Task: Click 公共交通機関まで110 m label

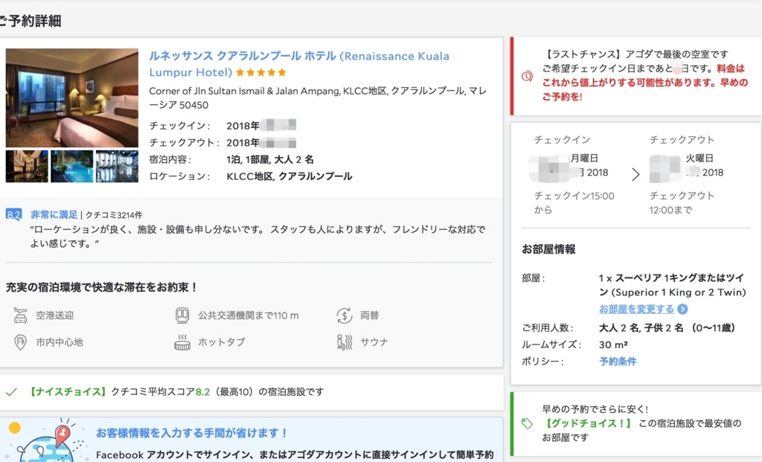Action: tap(249, 315)
